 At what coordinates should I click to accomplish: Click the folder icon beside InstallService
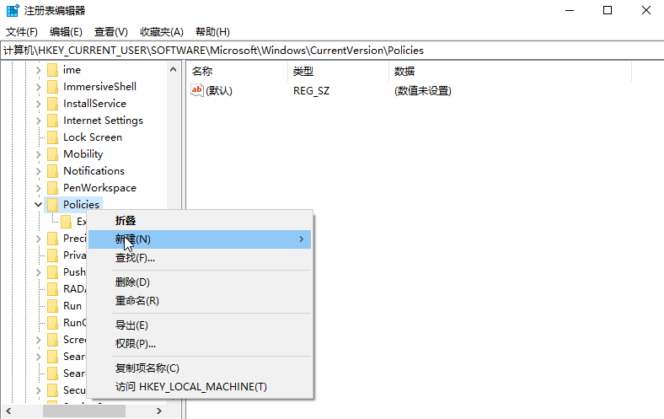point(52,104)
